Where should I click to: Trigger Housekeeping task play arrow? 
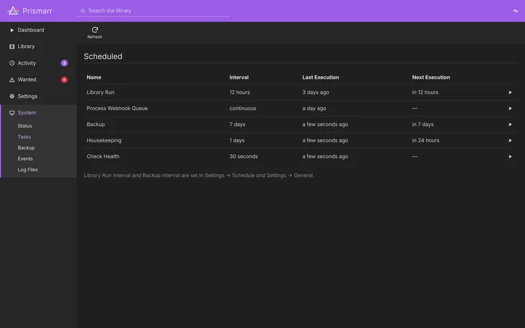pyautogui.click(x=510, y=140)
